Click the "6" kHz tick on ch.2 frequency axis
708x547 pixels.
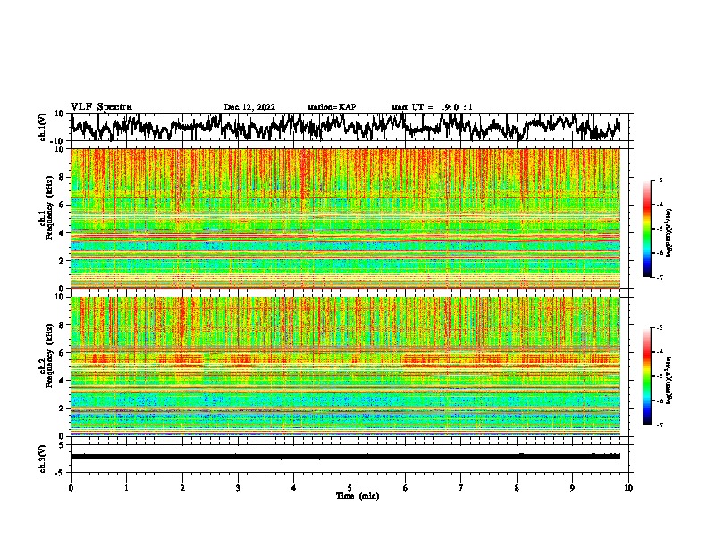(62, 353)
